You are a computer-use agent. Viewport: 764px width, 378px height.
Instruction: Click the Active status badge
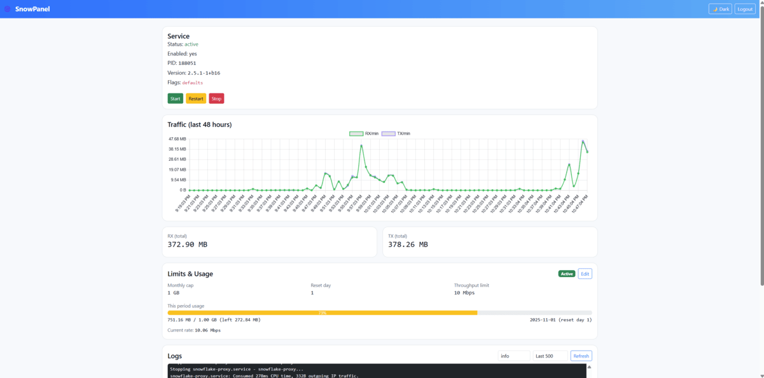coord(566,273)
